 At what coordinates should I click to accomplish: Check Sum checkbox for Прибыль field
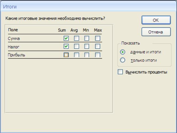click(x=66, y=55)
